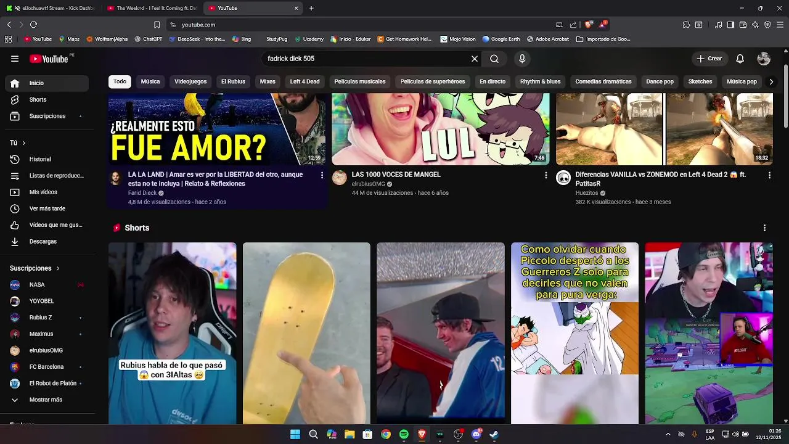Open options for Diferencias VANILLA video
Viewport: 789px width, 444px height.
(769, 175)
